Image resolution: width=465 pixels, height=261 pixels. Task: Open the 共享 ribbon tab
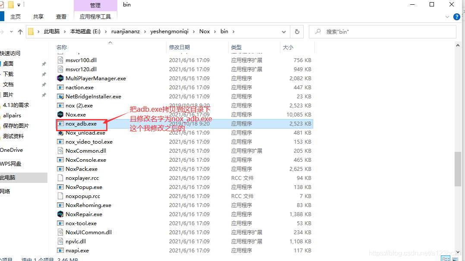click(x=38, y=16)
